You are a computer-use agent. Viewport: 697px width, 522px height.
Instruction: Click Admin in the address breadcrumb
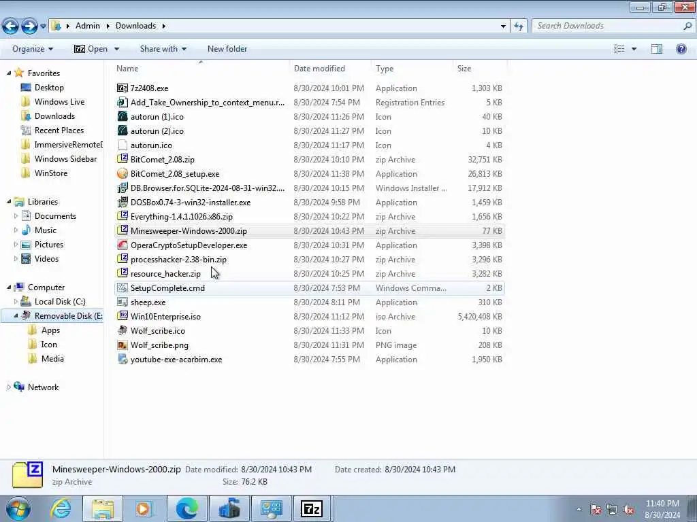click(88, 26)
